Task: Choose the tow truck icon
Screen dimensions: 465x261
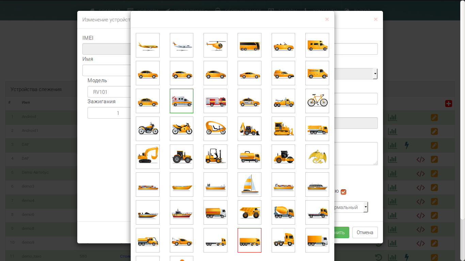Action: coord(283,101)
